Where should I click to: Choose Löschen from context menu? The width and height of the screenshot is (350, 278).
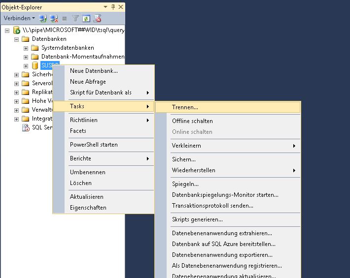pos(104,183)
